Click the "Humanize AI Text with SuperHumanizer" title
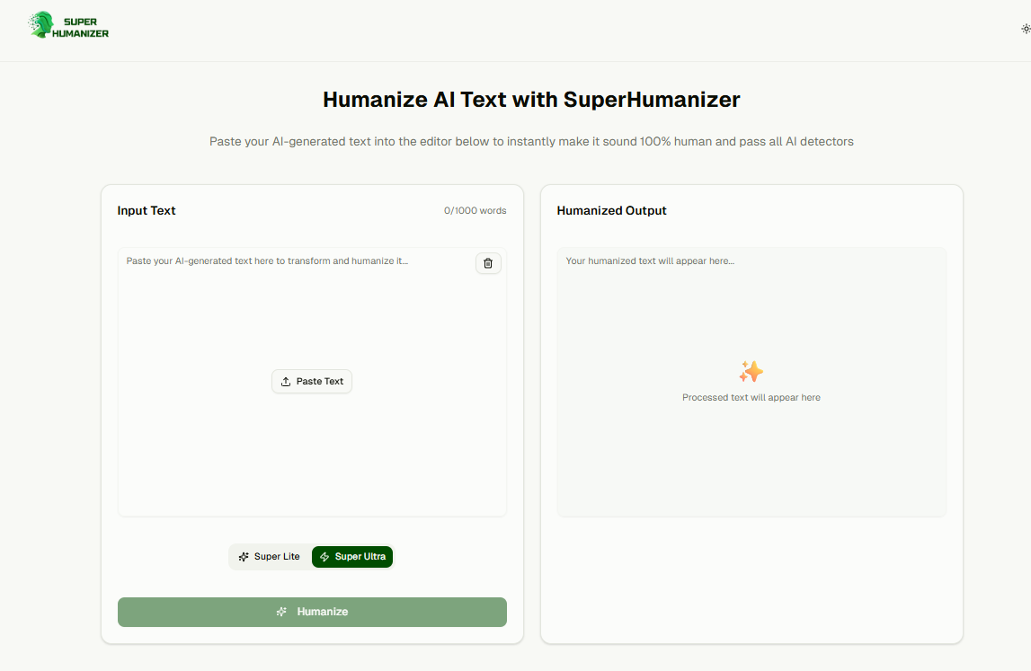 pyautogui.click(x=531, y=100)
